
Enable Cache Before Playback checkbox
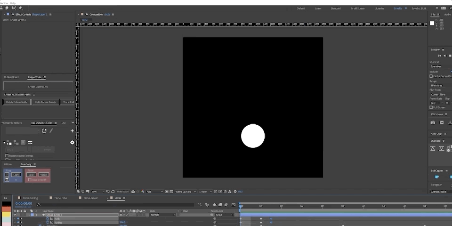[431, 76]
